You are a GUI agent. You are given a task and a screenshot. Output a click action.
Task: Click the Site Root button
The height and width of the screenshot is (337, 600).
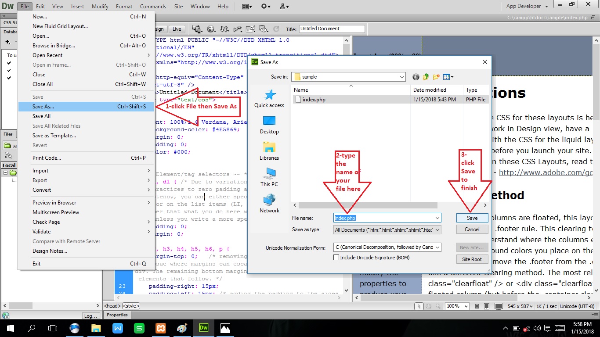tap(472, 259)
